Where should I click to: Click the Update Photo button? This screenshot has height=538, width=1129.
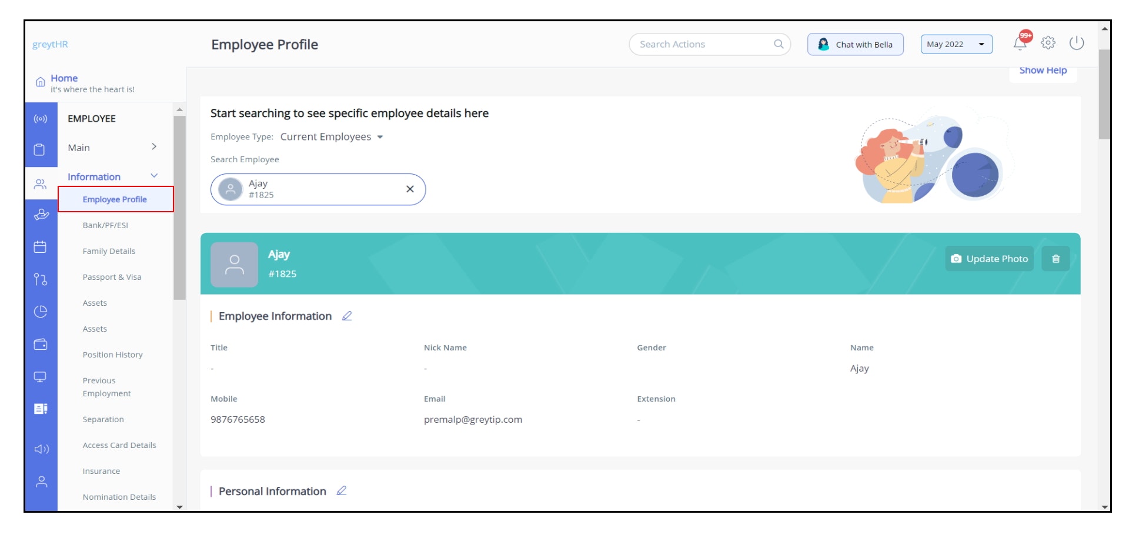(989, 258)
